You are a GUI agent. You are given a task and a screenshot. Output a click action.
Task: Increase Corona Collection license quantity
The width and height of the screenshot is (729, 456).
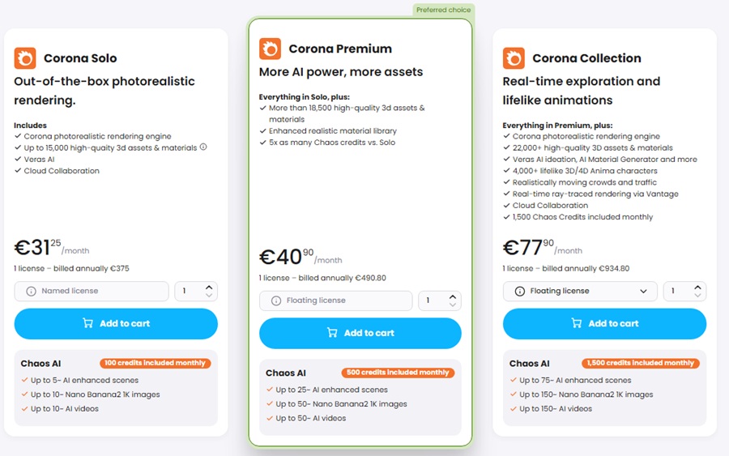pyautogui.click(x=698, y=288)
